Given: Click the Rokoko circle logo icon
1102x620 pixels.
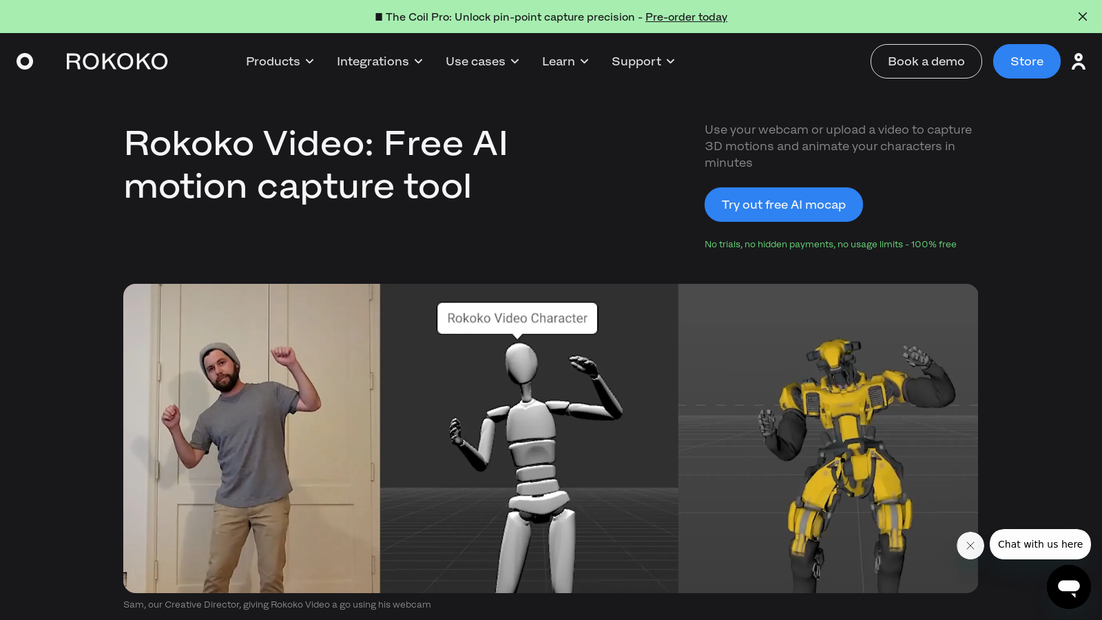Looking at the screenshot, I should tap(25, 61).
